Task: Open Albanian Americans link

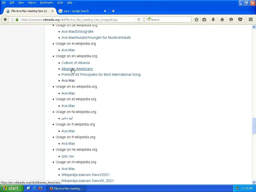Action: (77, 69)
